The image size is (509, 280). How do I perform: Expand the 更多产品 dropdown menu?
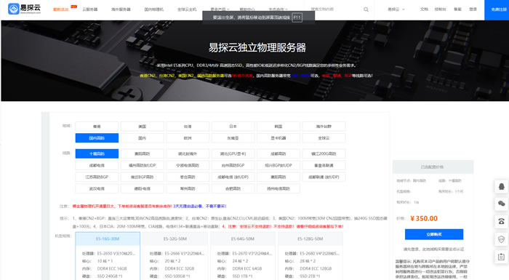(x=220, y=9)
